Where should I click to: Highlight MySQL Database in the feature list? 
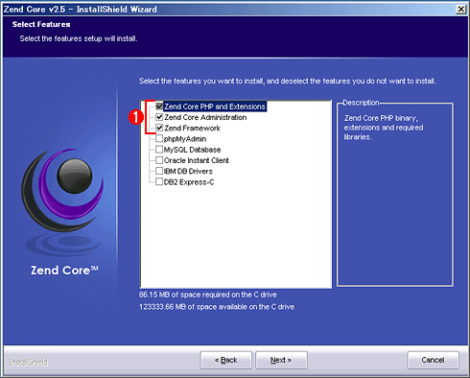click(192, 150)
